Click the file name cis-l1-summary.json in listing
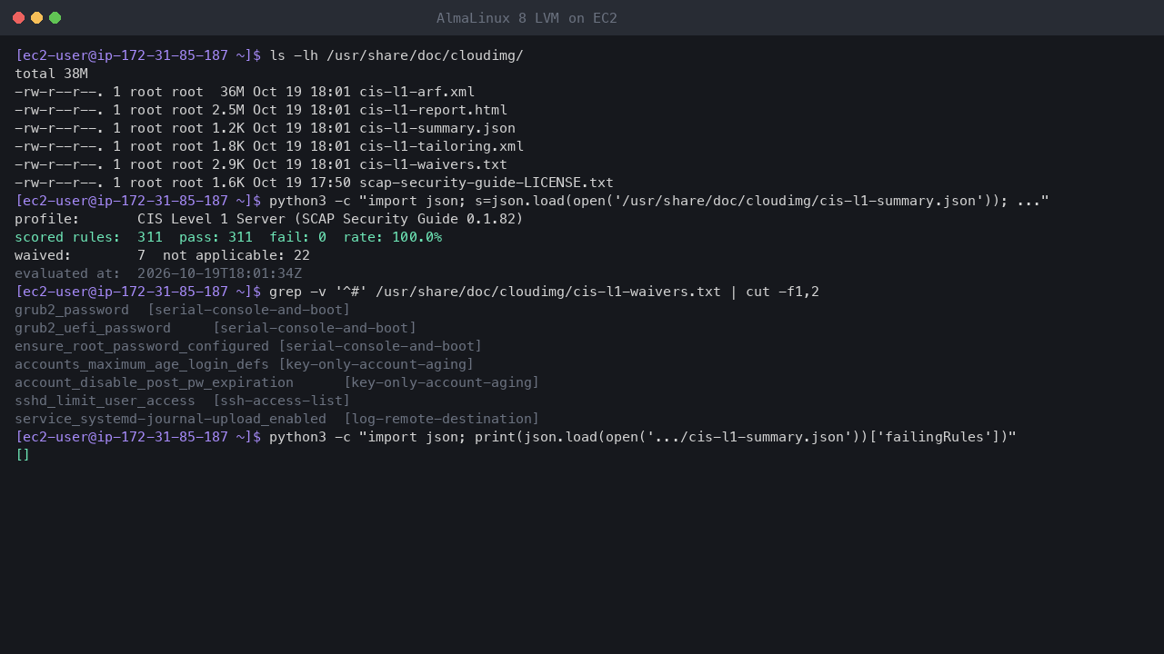The width and height of the screenshot is (1164, 654). [437, 128]
